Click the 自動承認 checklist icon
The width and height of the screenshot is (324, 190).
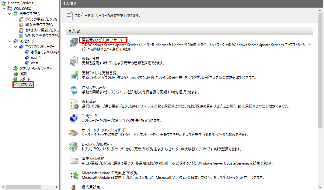click(74, 104)
